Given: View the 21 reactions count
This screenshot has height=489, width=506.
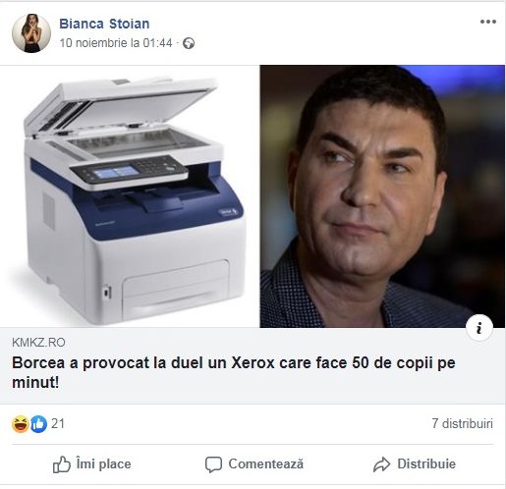Looking at the screenshot, I should (x=58, y=424).
